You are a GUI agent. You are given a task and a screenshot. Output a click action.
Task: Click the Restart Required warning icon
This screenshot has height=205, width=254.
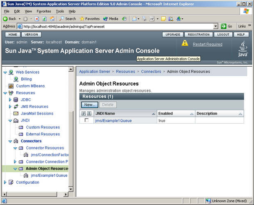click(185, 43)
